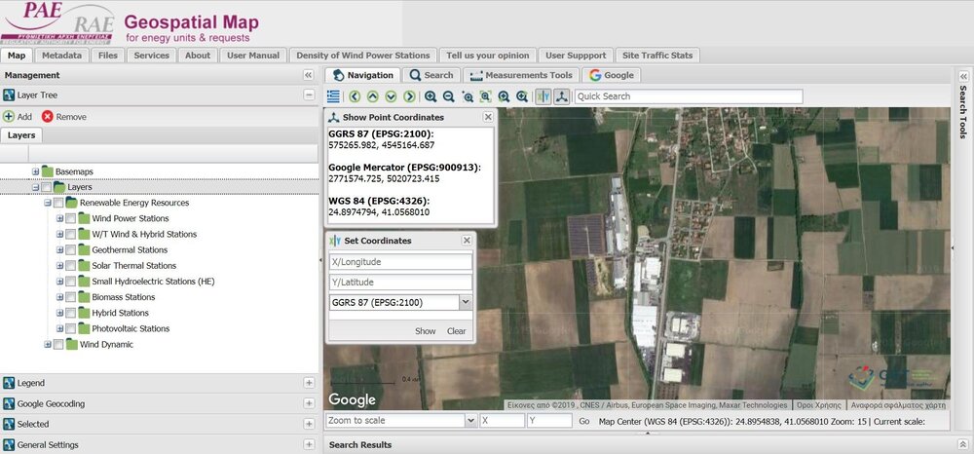Click the pan right arrow icon
Screen dimensions: 974x454
tap(409, 96)
